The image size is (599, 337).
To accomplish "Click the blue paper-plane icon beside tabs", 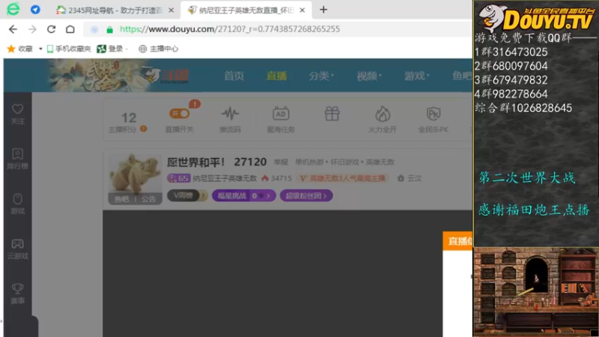I will (35, 10).
